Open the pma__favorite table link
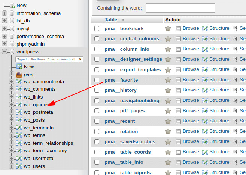246x175 pixels. [x=121, y=80]
